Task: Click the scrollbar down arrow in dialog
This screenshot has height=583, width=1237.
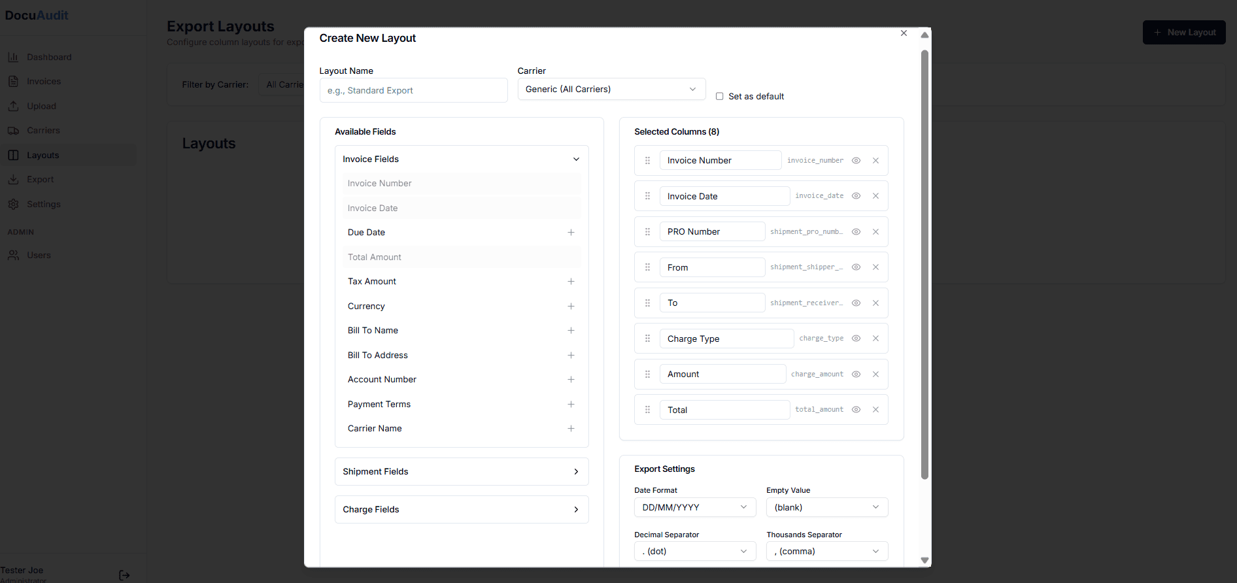Action: pos(924,560)
